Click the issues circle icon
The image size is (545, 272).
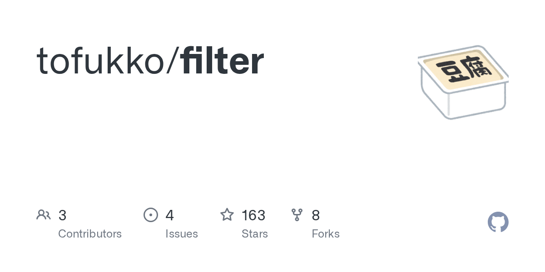coord(151,215)
